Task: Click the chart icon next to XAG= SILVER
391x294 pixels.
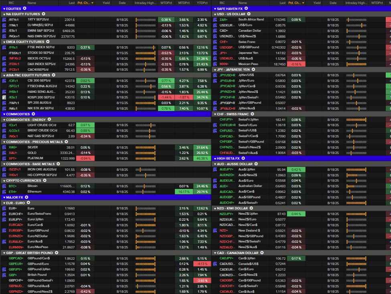Action: pyautogui.click(x=4, y=147)
